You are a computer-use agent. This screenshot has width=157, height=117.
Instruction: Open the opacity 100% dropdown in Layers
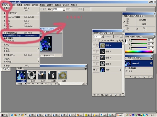121,37
